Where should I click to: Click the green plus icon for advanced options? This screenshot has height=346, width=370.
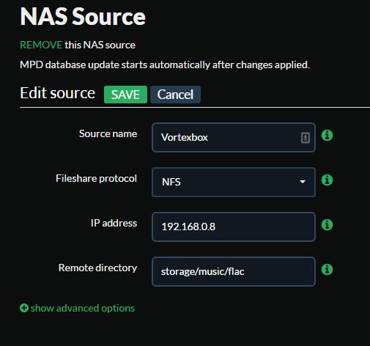24,308
